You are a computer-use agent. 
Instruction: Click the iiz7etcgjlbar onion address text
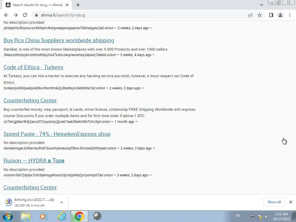pos(57,122)
